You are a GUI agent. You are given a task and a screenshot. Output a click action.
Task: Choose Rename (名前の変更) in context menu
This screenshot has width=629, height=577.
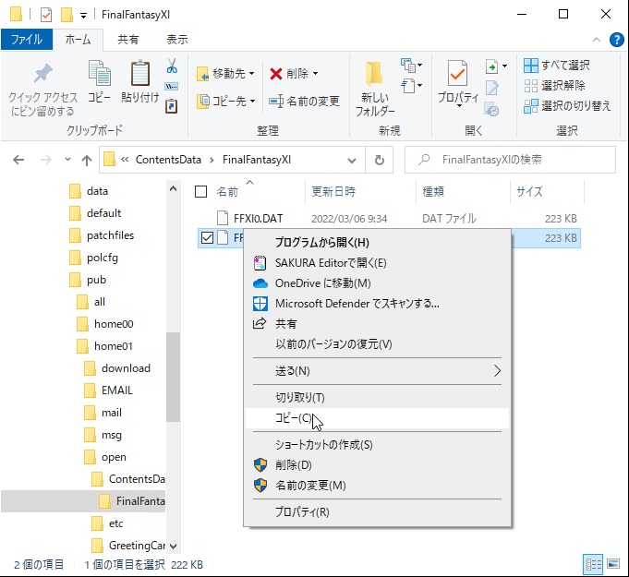377,486
